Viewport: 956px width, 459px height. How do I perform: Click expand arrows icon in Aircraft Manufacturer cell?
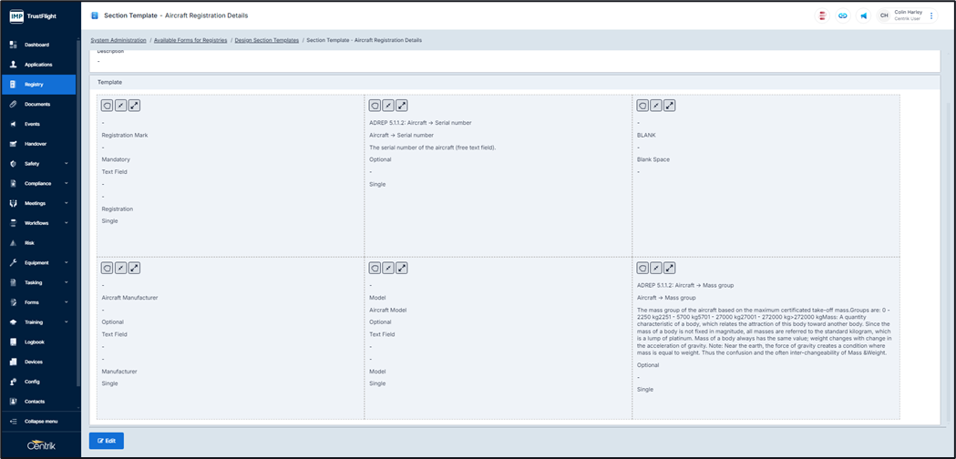tap(134, 268)
